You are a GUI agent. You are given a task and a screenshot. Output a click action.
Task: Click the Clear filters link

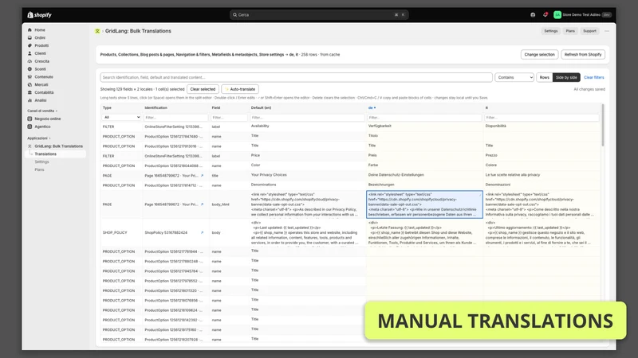click(593, 77)
